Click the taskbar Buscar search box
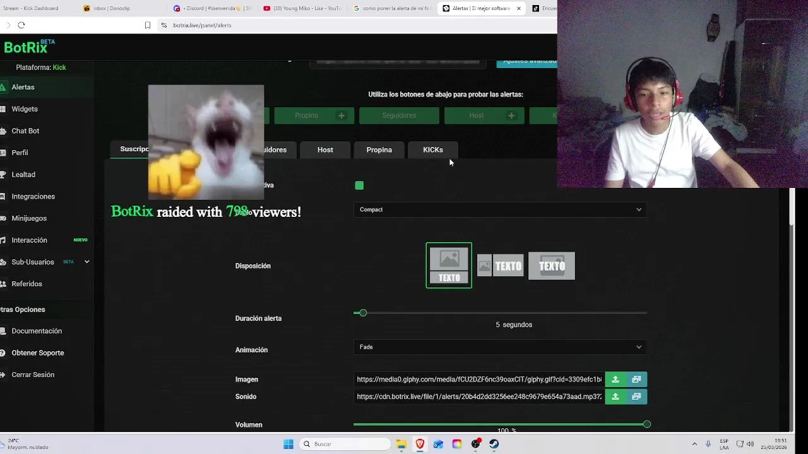This screenshot has width=808, height=454. click(x=344, y=444)
